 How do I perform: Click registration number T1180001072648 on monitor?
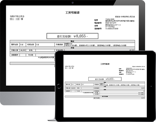(112, 29)
